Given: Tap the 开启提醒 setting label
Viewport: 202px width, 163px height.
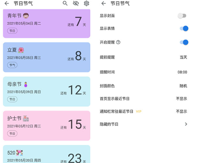Looking at the screenshot, I should pyautogui.click(x=107, y=42).
